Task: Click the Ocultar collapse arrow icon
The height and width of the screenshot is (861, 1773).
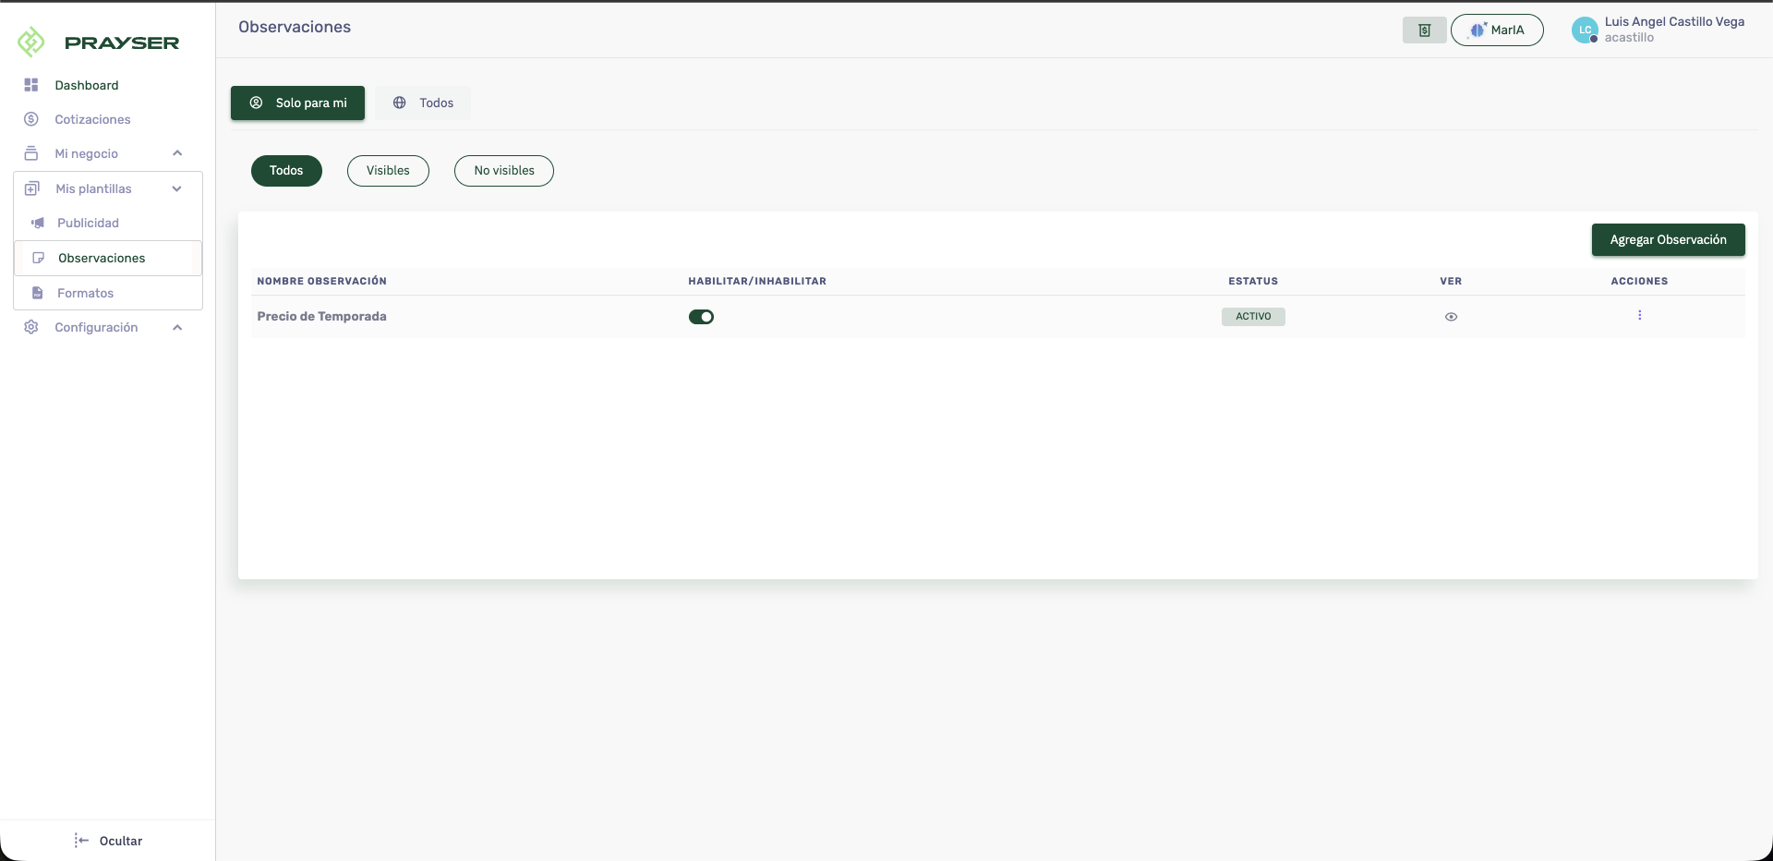Action: 81,841
